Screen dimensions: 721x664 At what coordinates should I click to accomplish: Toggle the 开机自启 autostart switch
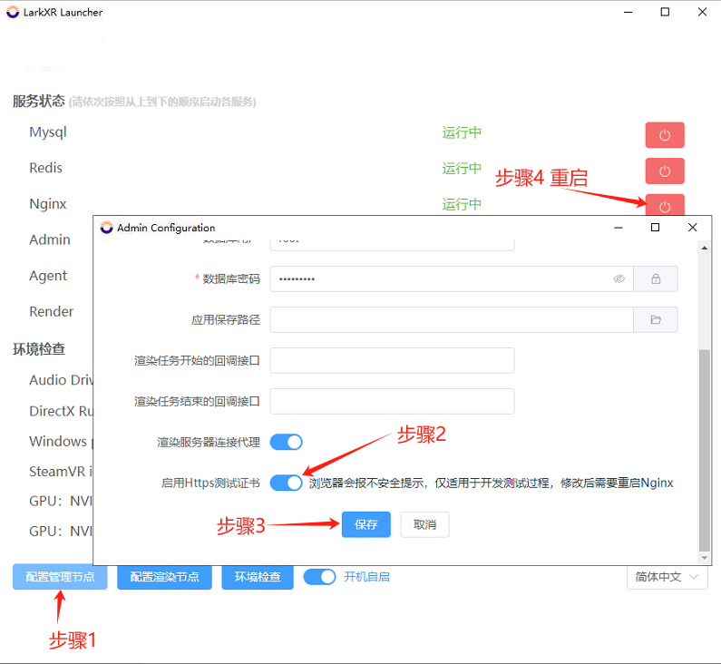pyautogui.click(x=319, y=577)
